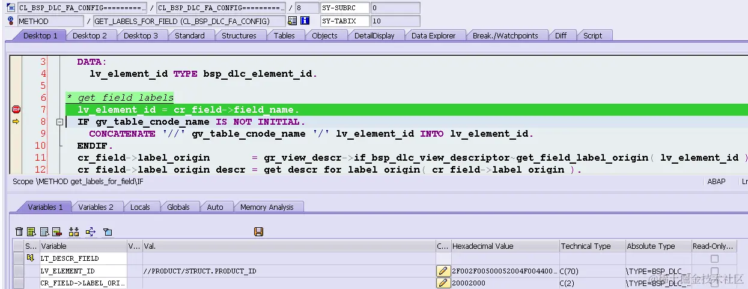Click the SY-TABIX value field showing 10

[x=395, y=21]
